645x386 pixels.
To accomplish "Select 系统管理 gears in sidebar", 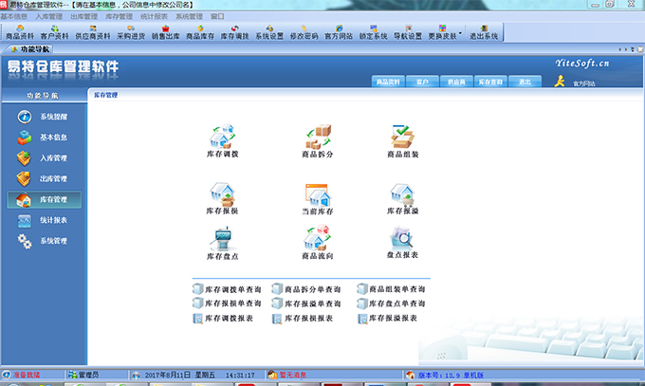I will point(43,241).
